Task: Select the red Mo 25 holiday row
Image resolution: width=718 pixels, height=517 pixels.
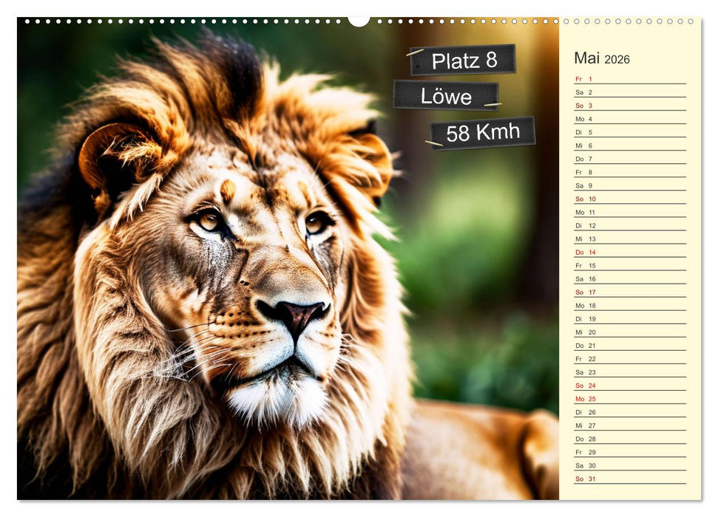Action: pyautogui.click(x=629, y=399)
